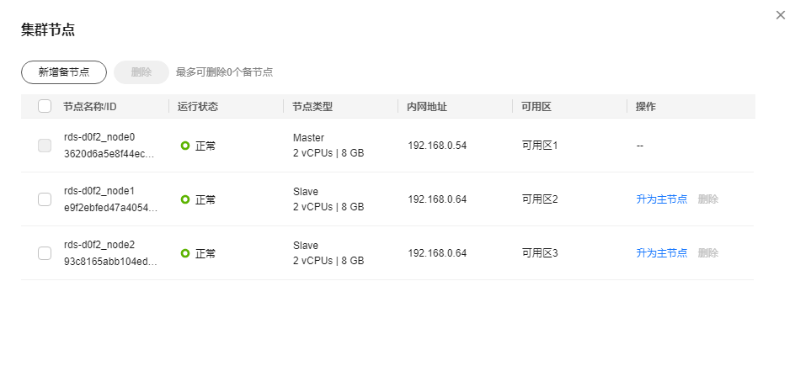Click the 运行状态 column header
Screen dimensions: 795x366
click(x=198, y=107)
